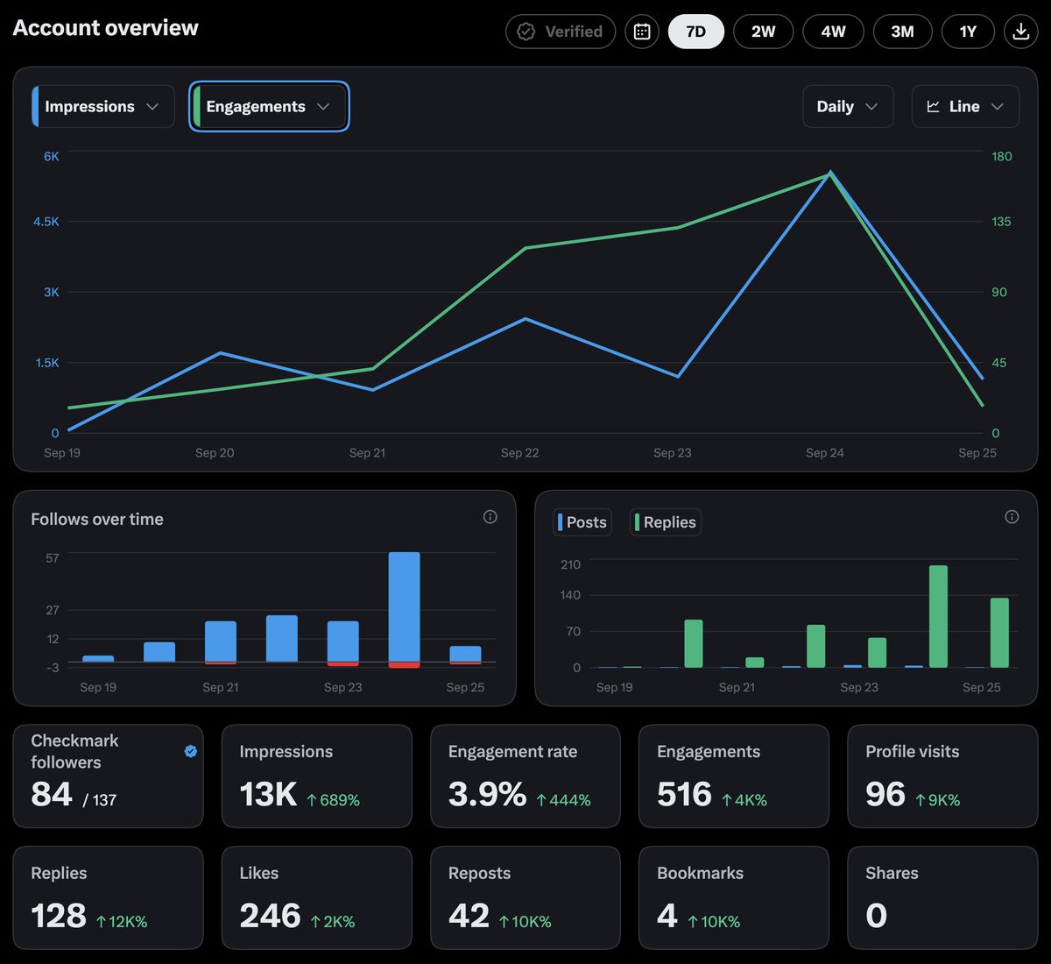The height and width of the screenshot is (964, 1051).
Task: Click the tallest green Replies bar
Action: point(938,616)
